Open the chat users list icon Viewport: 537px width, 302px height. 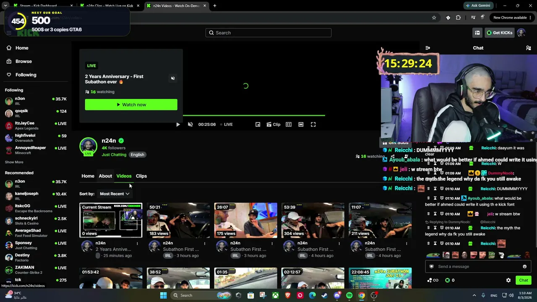click(529, 48)
